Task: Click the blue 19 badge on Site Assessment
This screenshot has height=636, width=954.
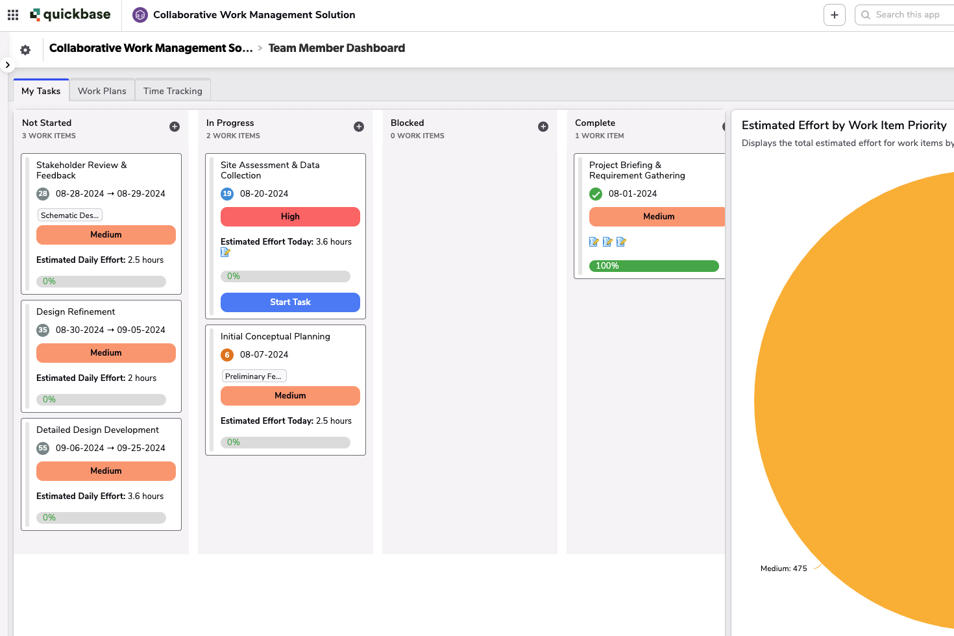Action: pyautogui.click(x=227, y=193)
